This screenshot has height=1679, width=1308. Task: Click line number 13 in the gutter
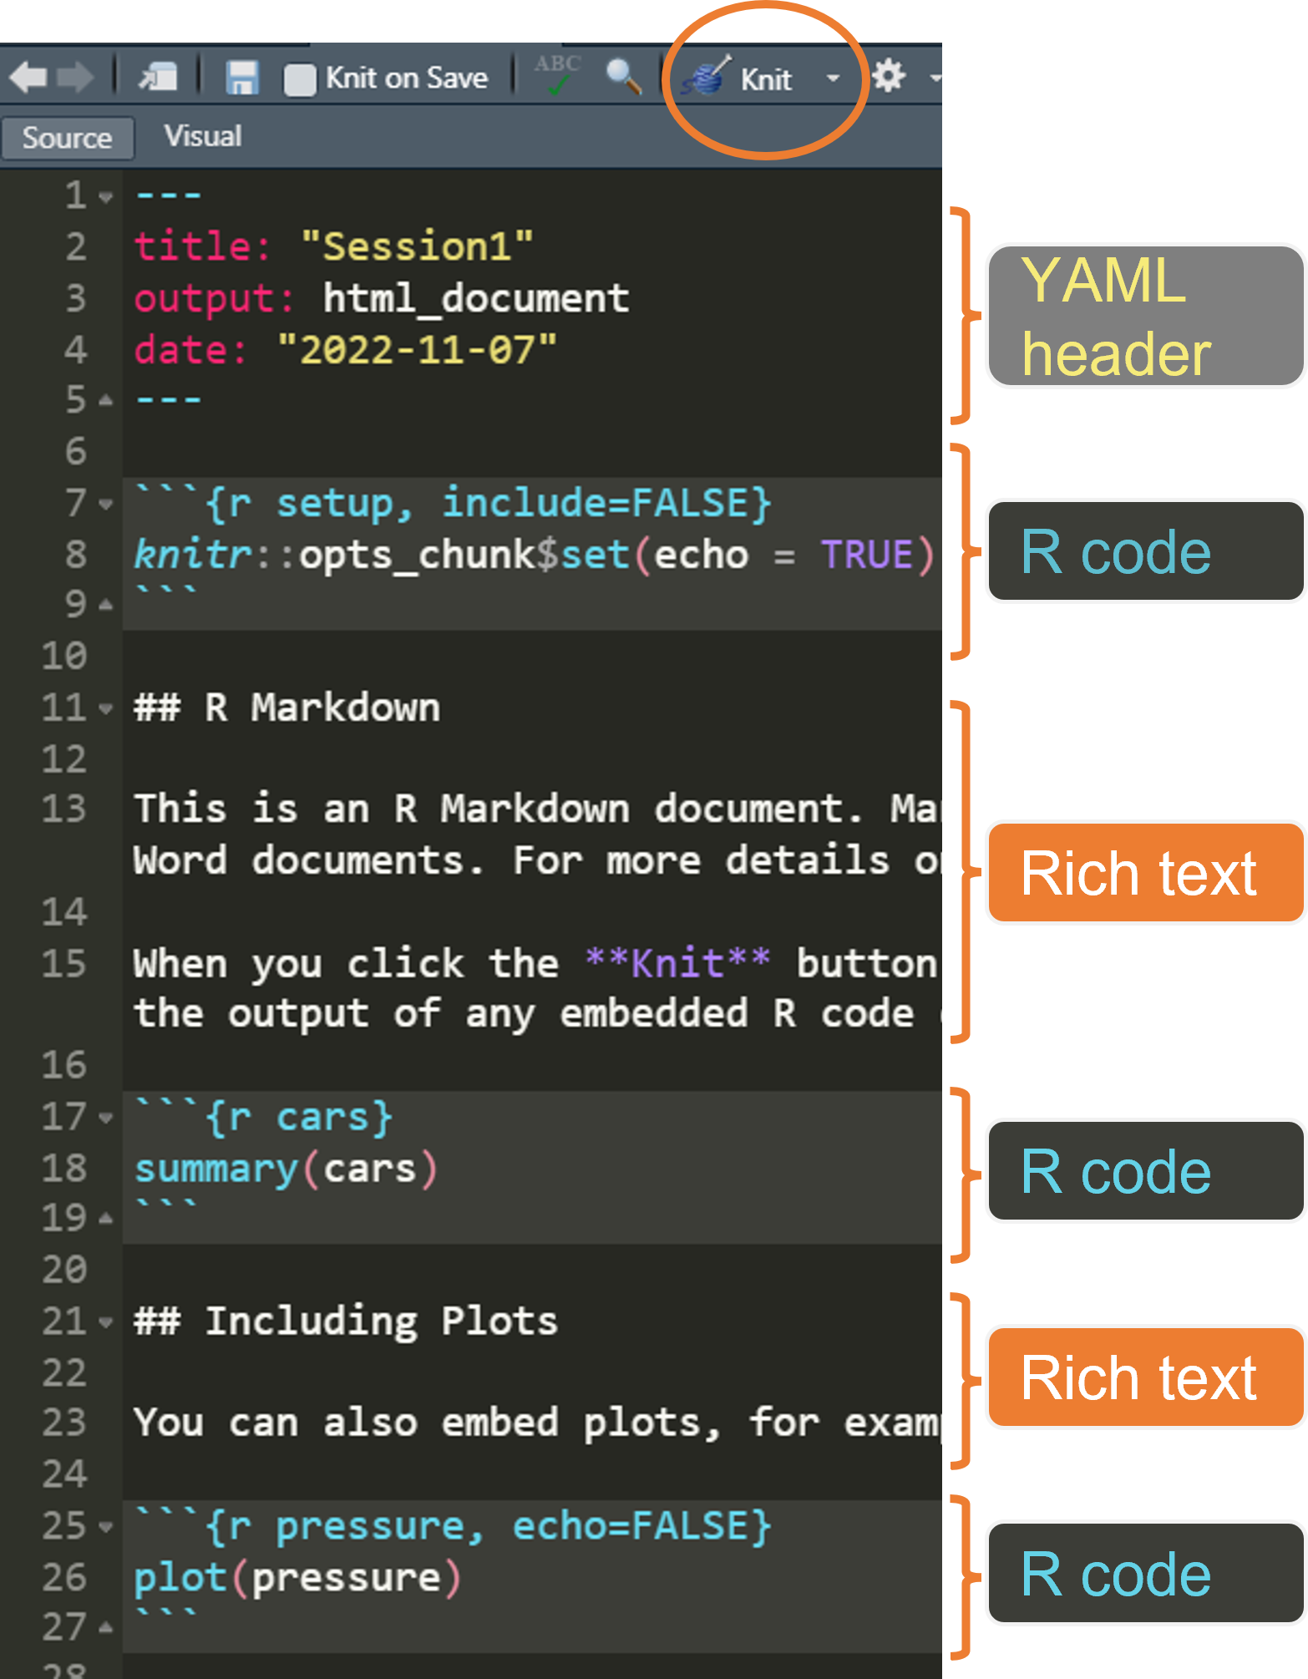(x=64, y=809)
